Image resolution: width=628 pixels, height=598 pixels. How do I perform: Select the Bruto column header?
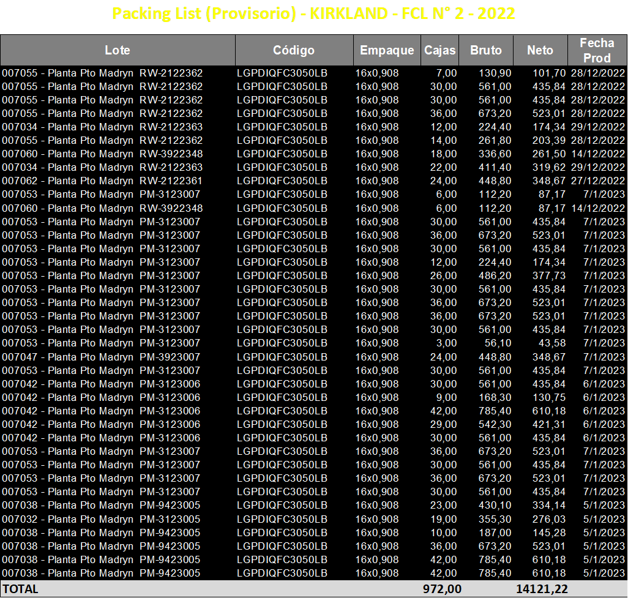486,50
